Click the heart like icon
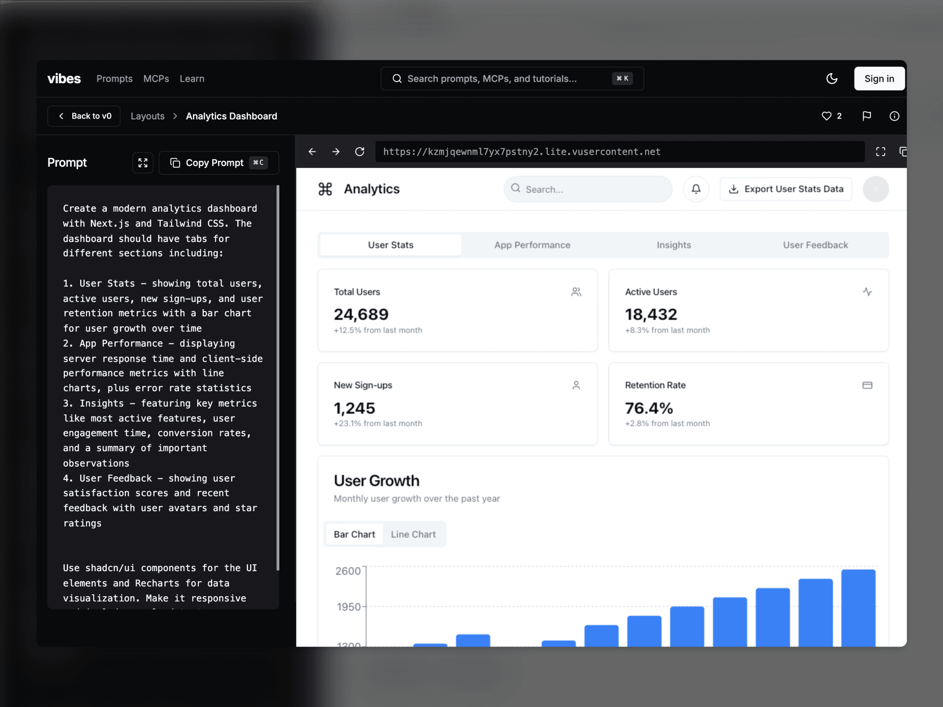 click(x=826, y=116)
